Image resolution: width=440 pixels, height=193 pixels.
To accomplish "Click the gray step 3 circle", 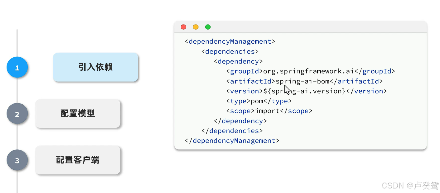I will [17, 160].
